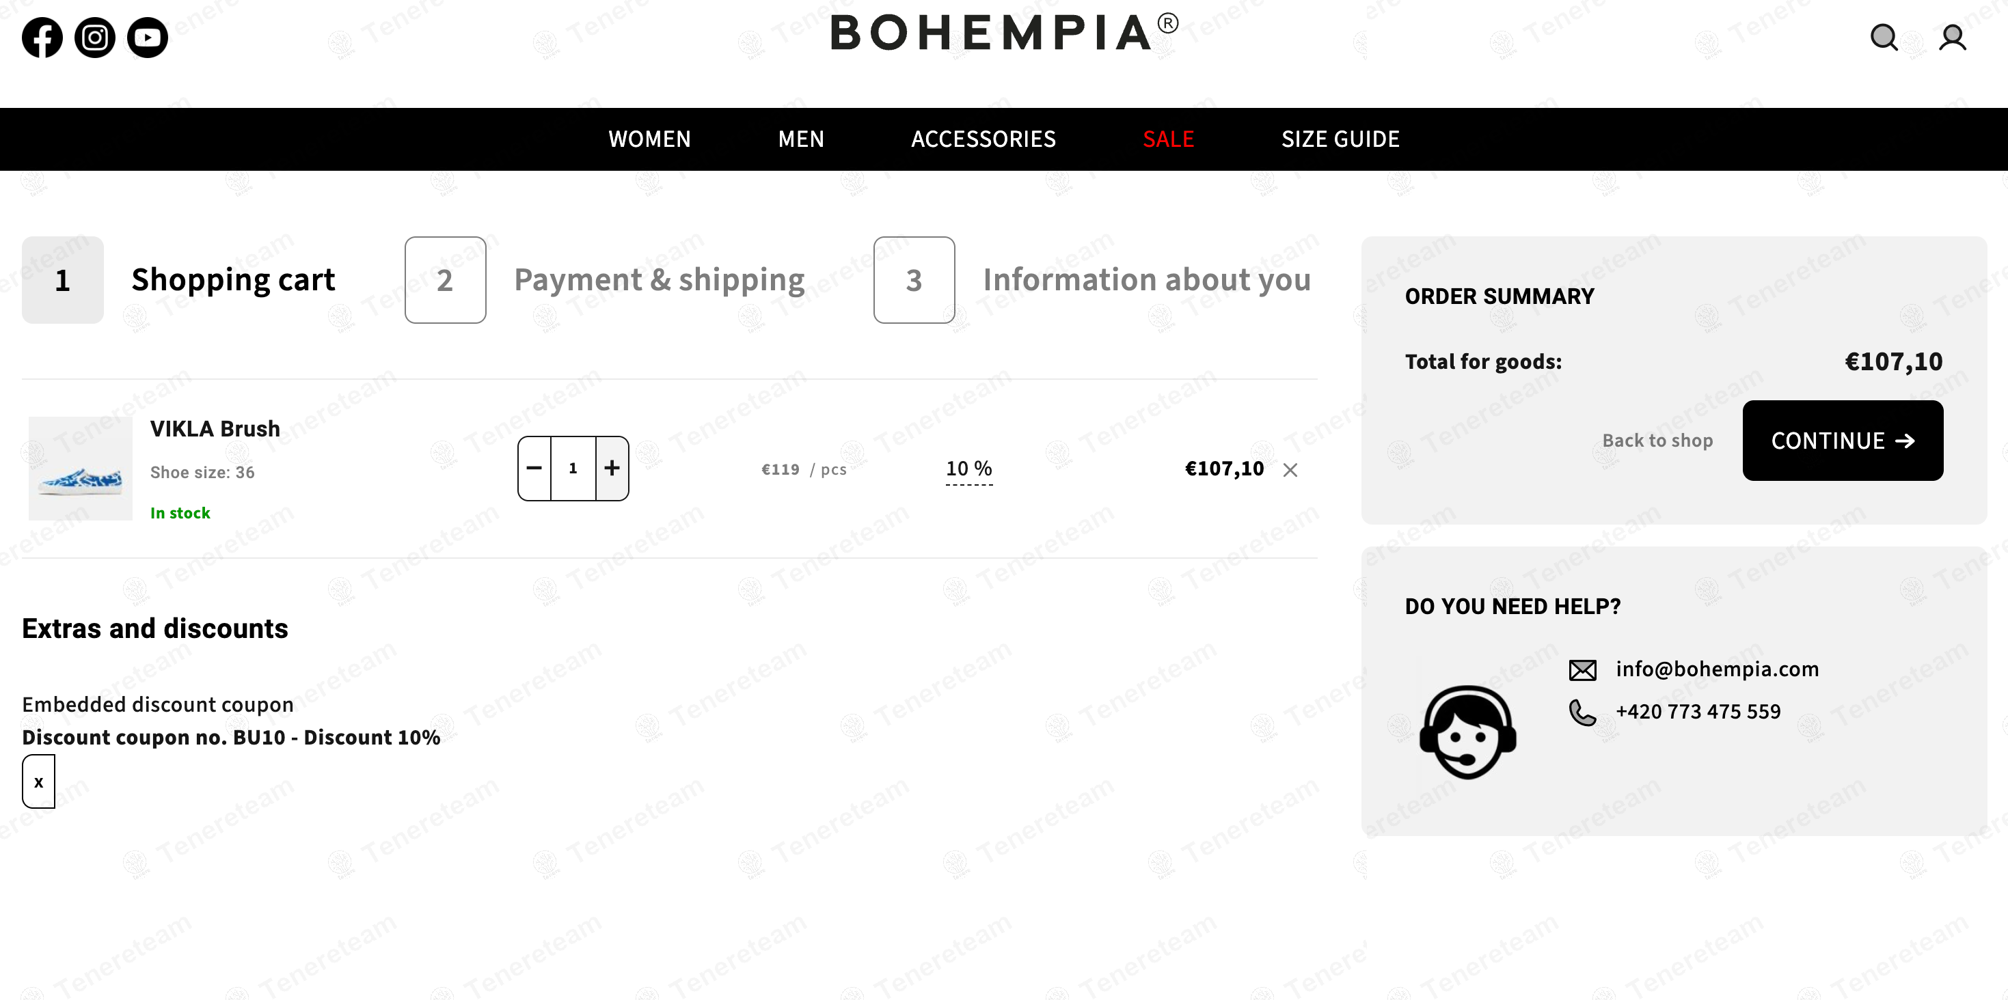Viewport: 2008px width, 1000px height.
Task: Decrease VIKLA Brush quantity with minus
Action: point(534,468)
